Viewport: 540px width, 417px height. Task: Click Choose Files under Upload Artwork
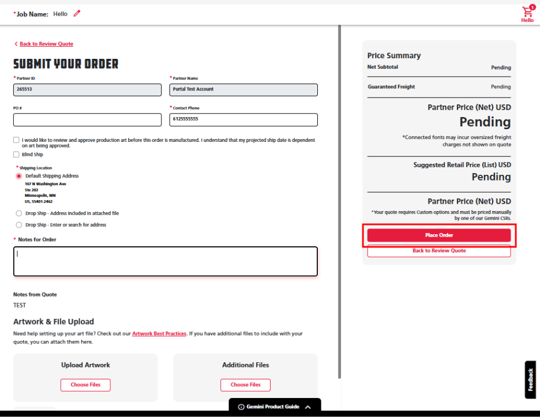pyautogui.click(x=85, y=385)
